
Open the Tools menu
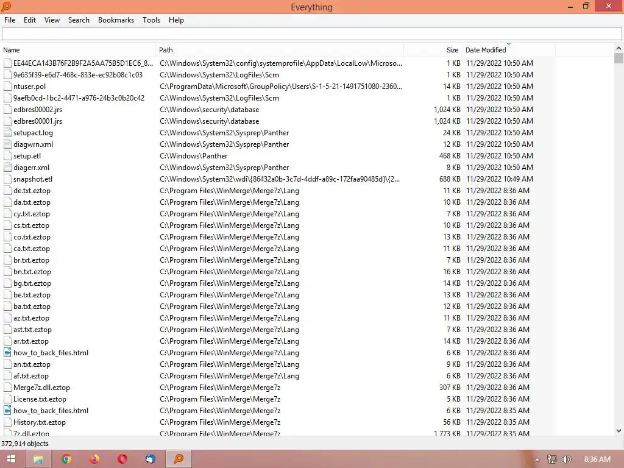click(151, 20)
